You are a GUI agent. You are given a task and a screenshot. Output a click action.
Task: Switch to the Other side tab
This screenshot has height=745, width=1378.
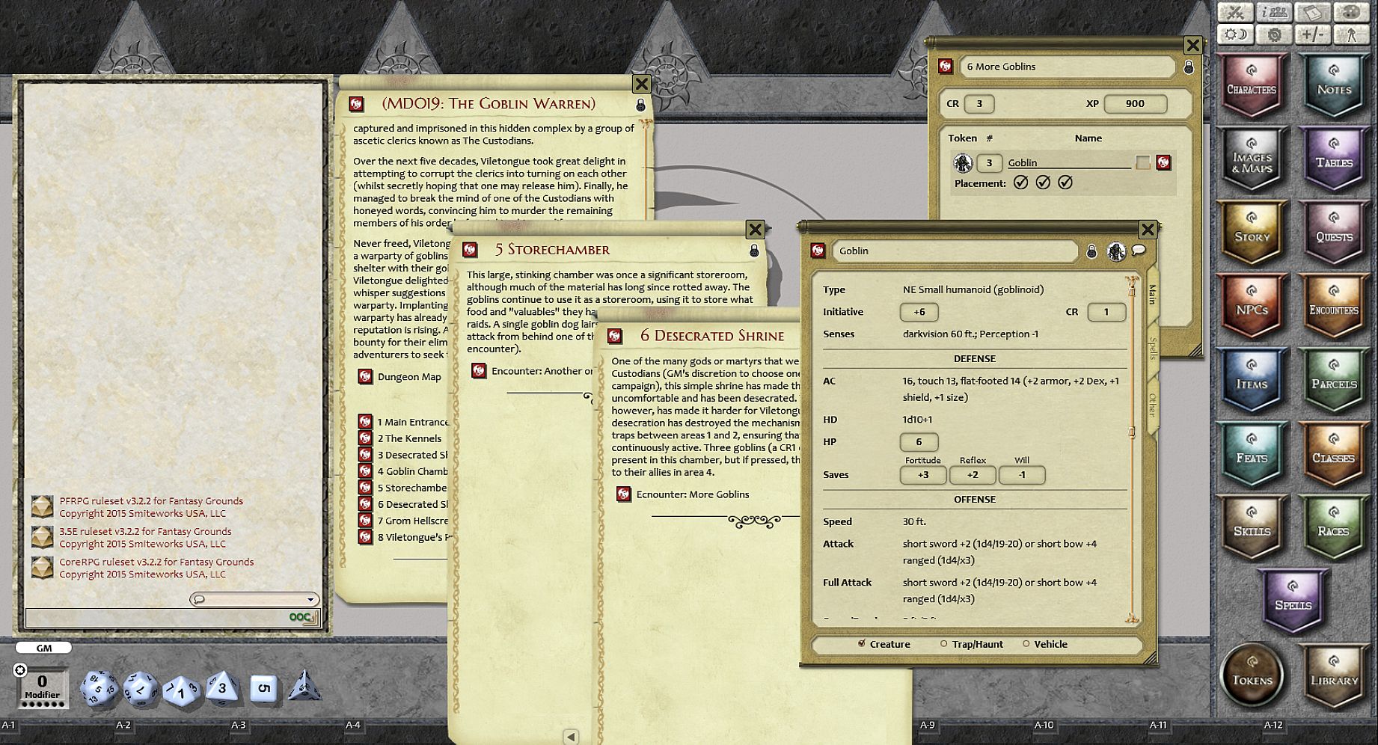pos(1152,405)
